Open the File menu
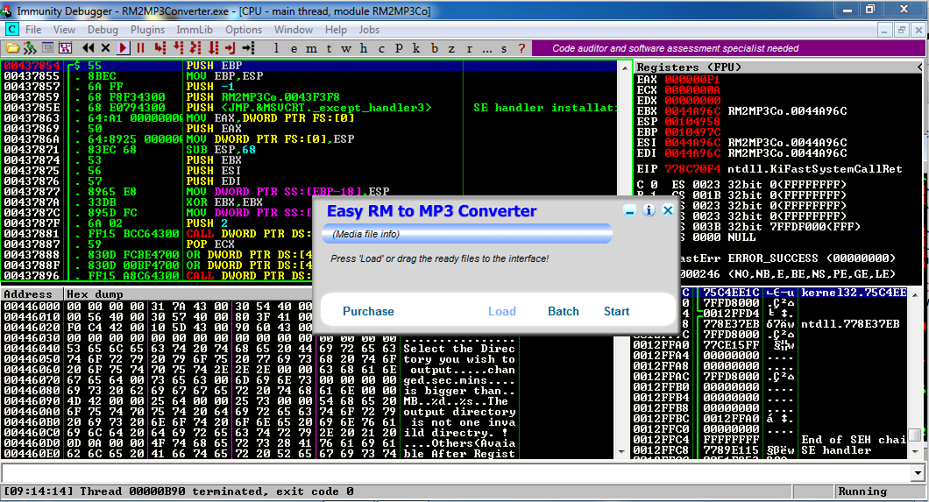Viewport: 929px width, 502px height. 33,30
